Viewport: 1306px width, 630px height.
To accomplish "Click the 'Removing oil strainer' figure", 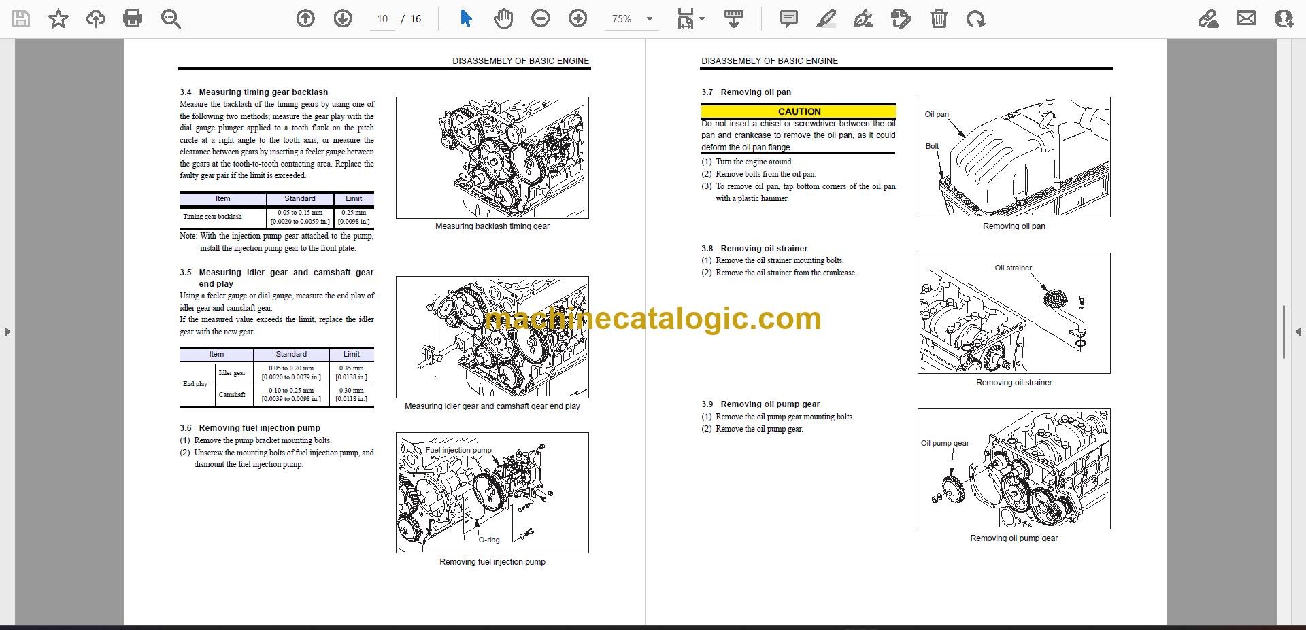I will (x=1014, y=313).
